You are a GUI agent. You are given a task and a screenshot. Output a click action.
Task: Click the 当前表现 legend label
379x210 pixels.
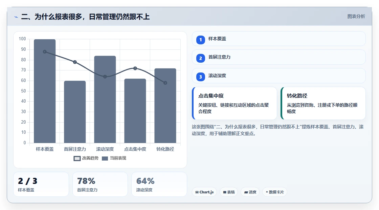click(x=118, y=158)
